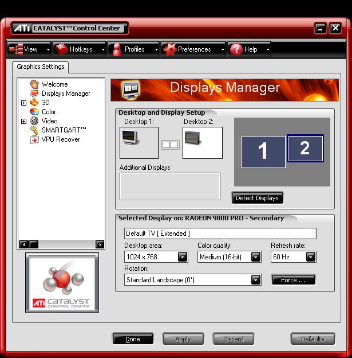This screenshot has width=352, height=358.
Task: Open the View dropdown arrow
Action: click(48, 49)
